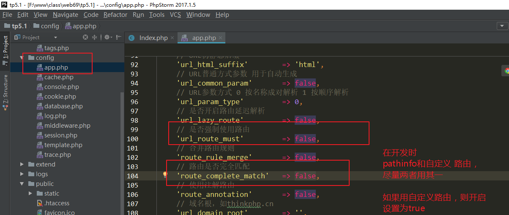
Task: Click 'url_html_suffix' key on line 92
Action: click(212, 64)
